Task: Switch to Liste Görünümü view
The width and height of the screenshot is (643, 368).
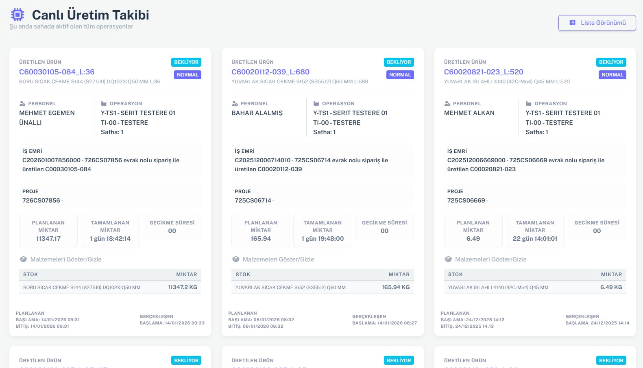Action: pyautogui.click(x=597, y=23)
